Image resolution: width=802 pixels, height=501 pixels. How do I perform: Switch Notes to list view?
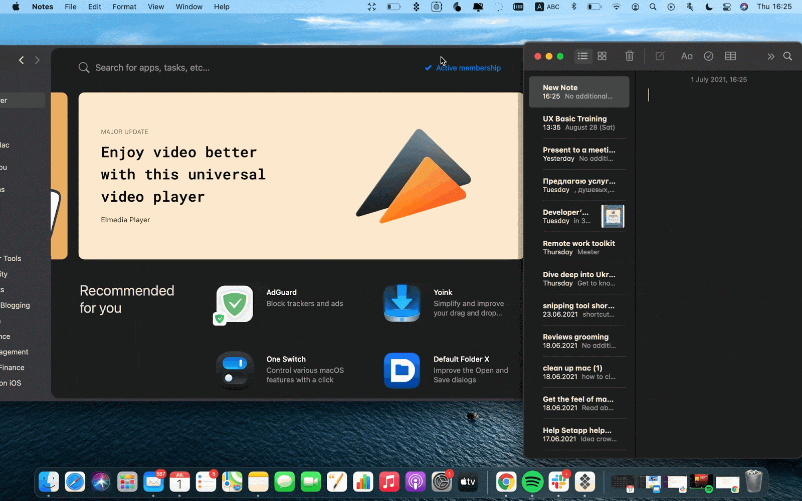(x=582, y=56)
